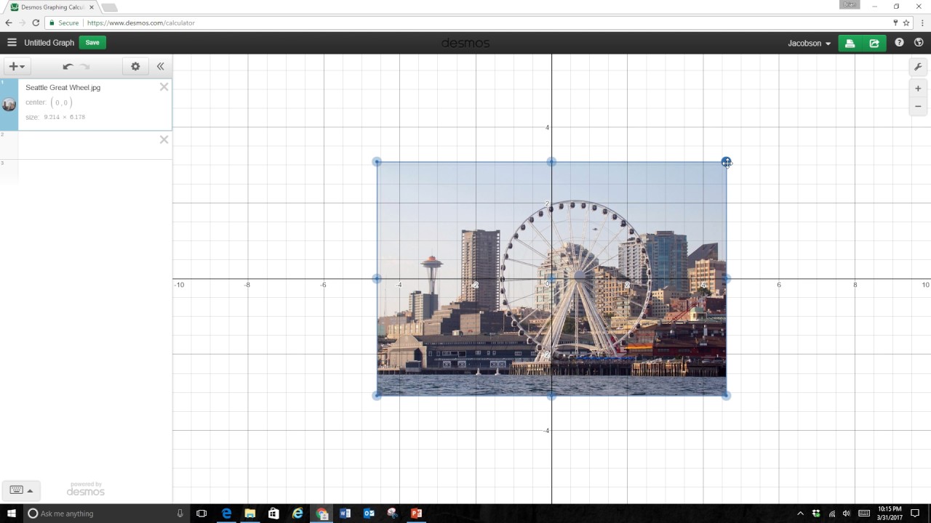Open the Windows Store from taskbar
931x523 pixels.
(x=273, y=514)
